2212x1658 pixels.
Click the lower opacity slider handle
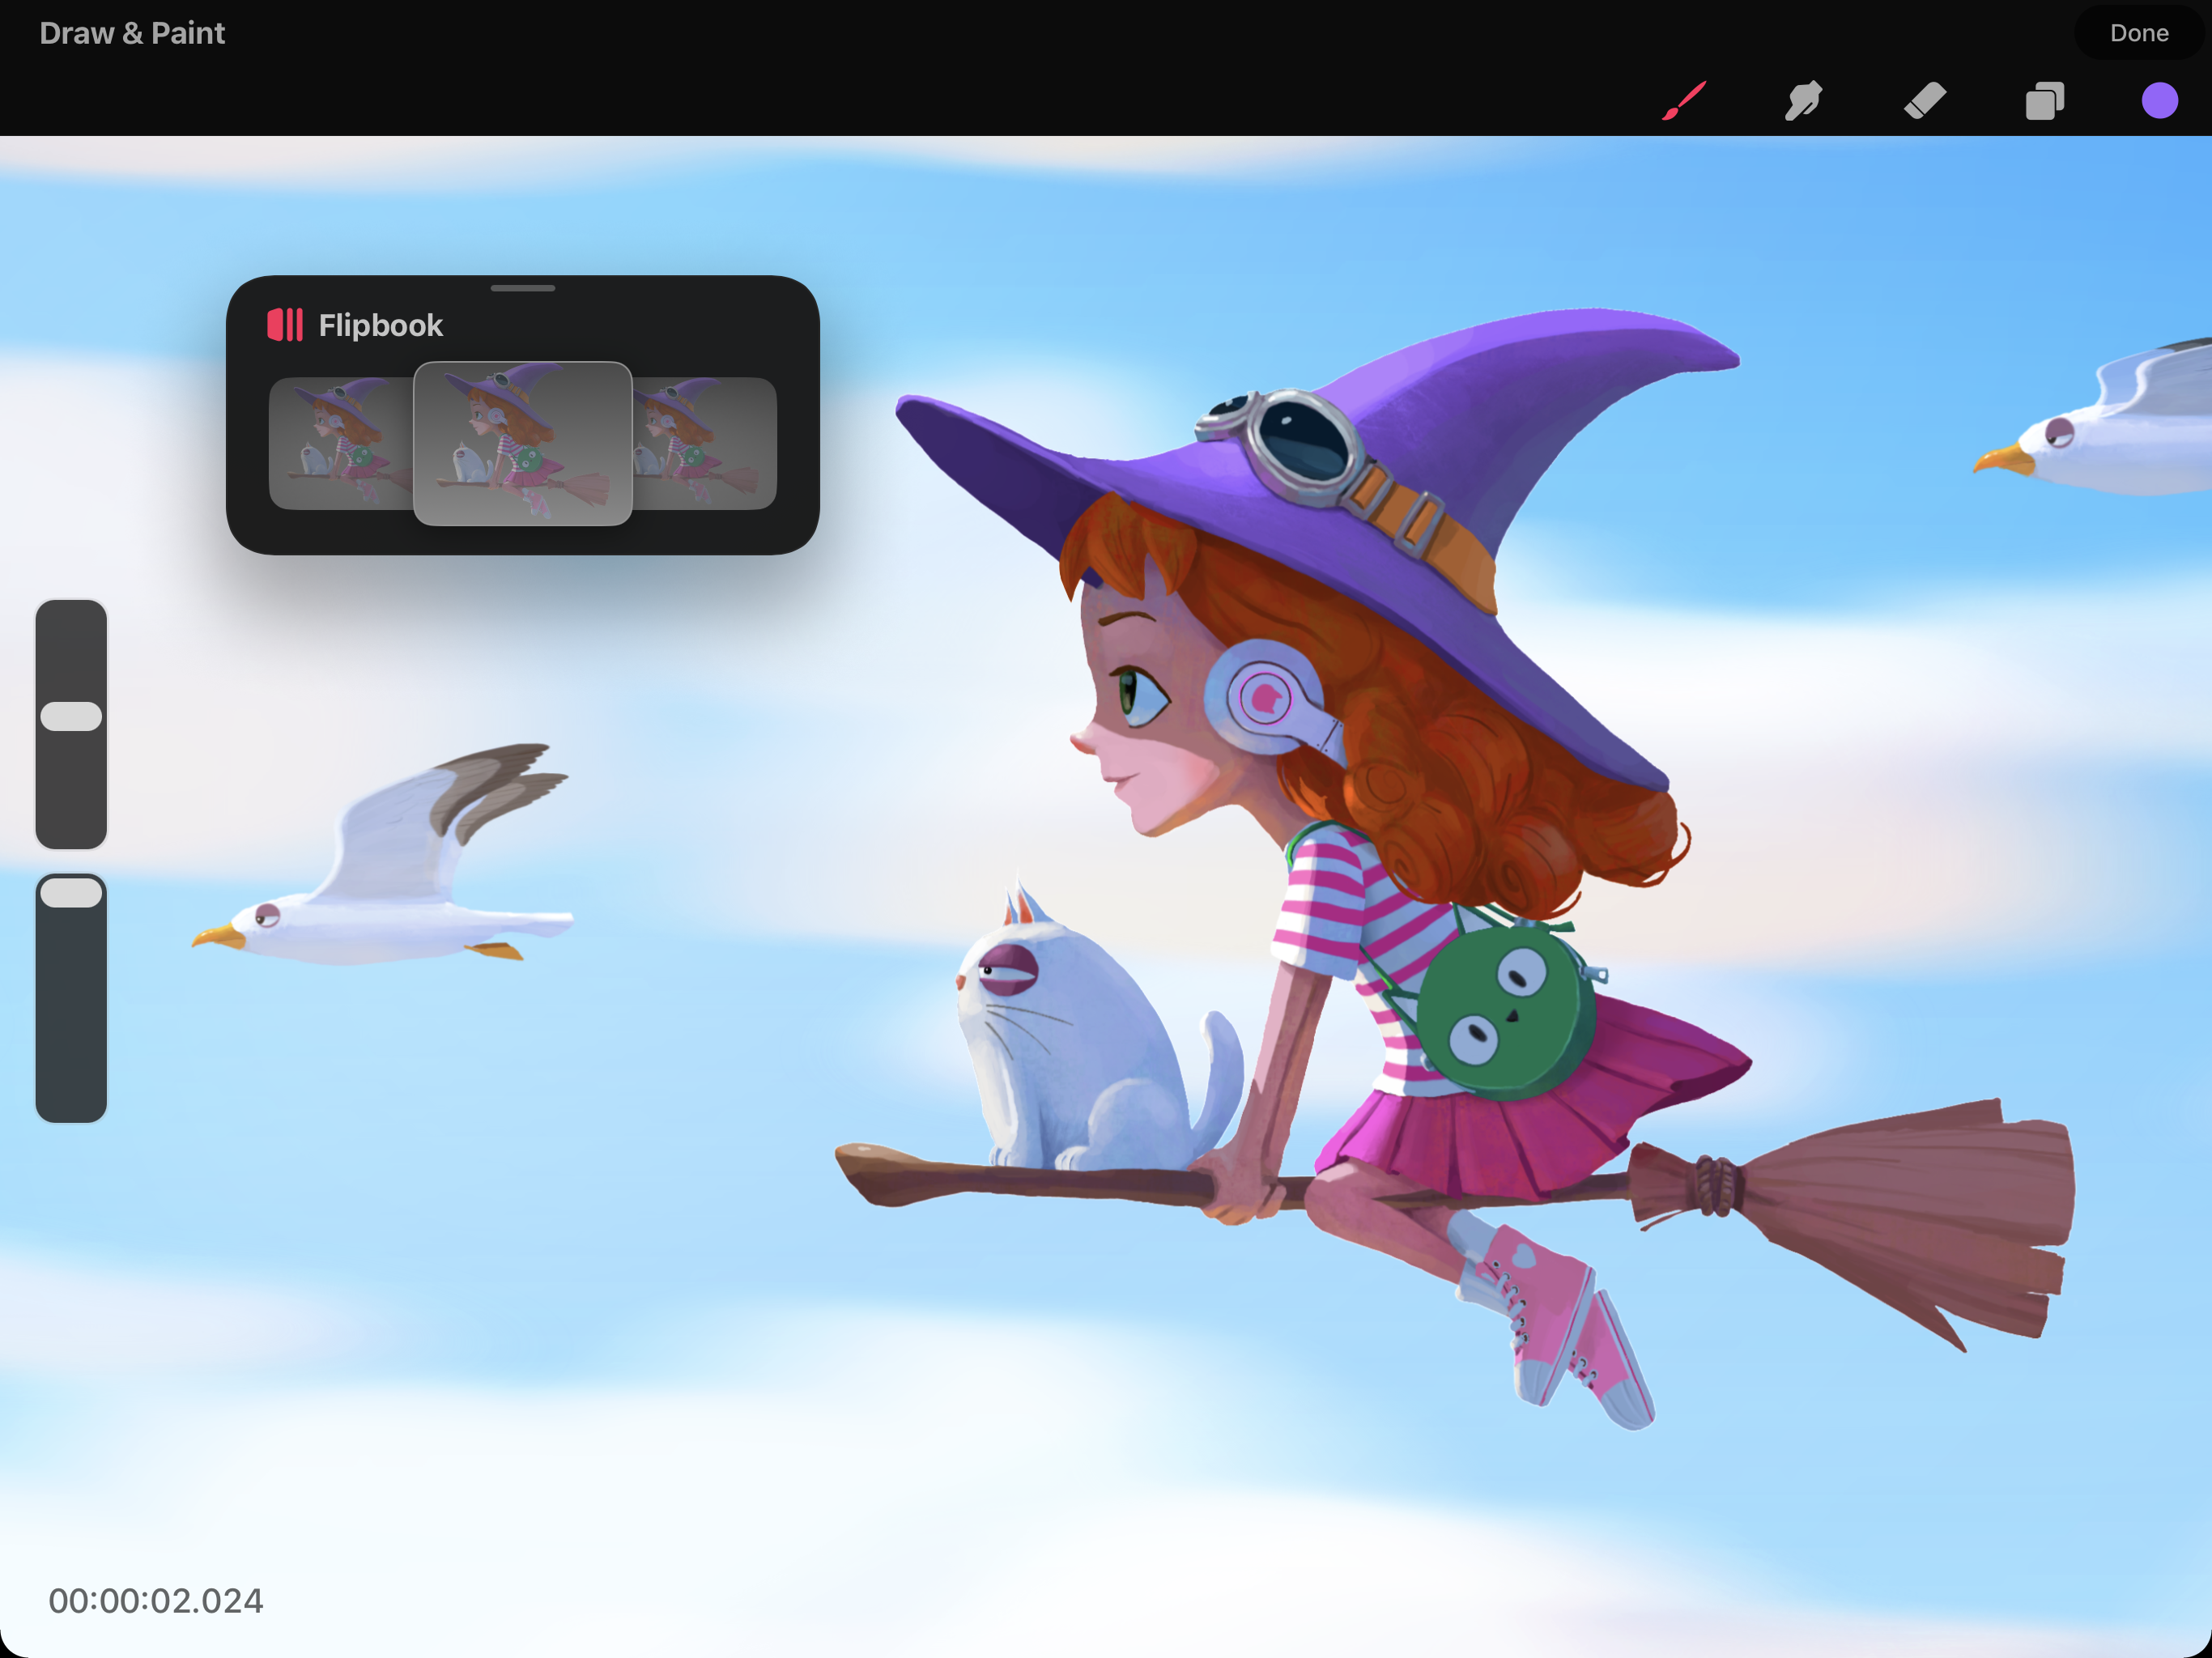71,893
